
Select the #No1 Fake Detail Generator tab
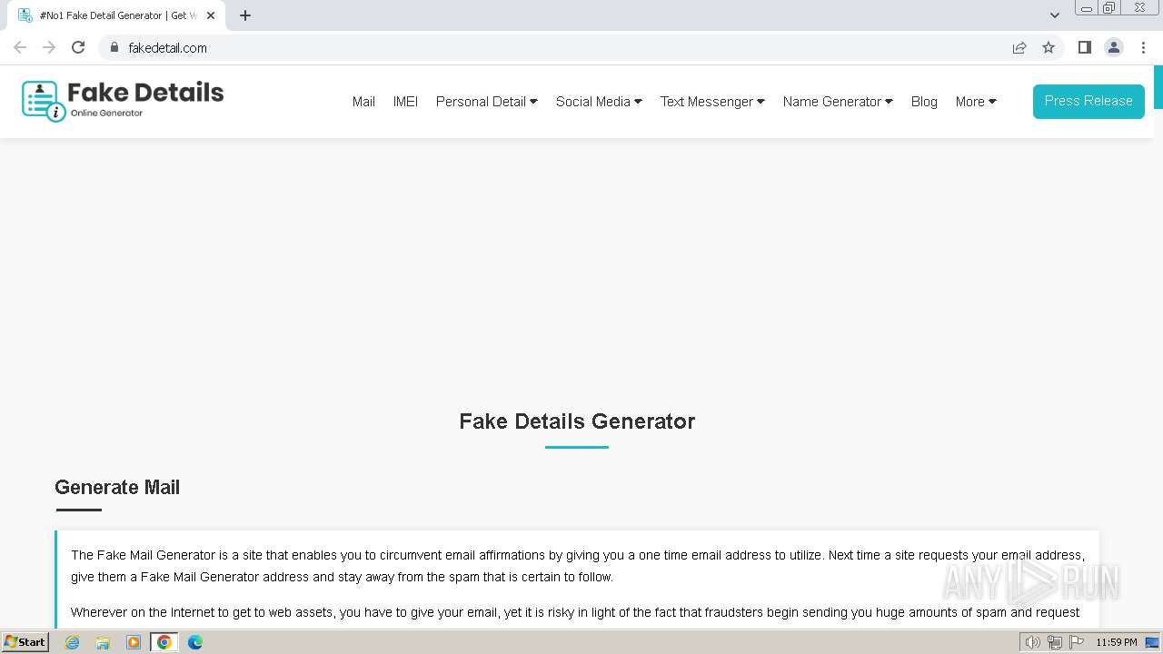point(116,15)
